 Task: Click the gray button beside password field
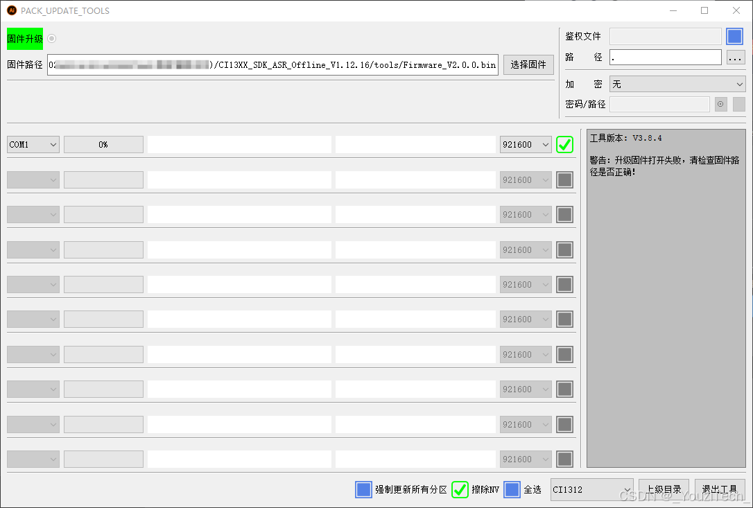click(x=739, y=104)
